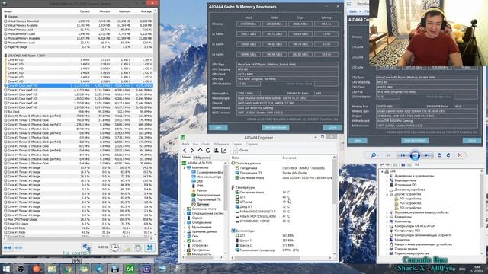Screen dimensions: 488x274
Task: Click Close in right benchmark window
Action: point(472,141)
